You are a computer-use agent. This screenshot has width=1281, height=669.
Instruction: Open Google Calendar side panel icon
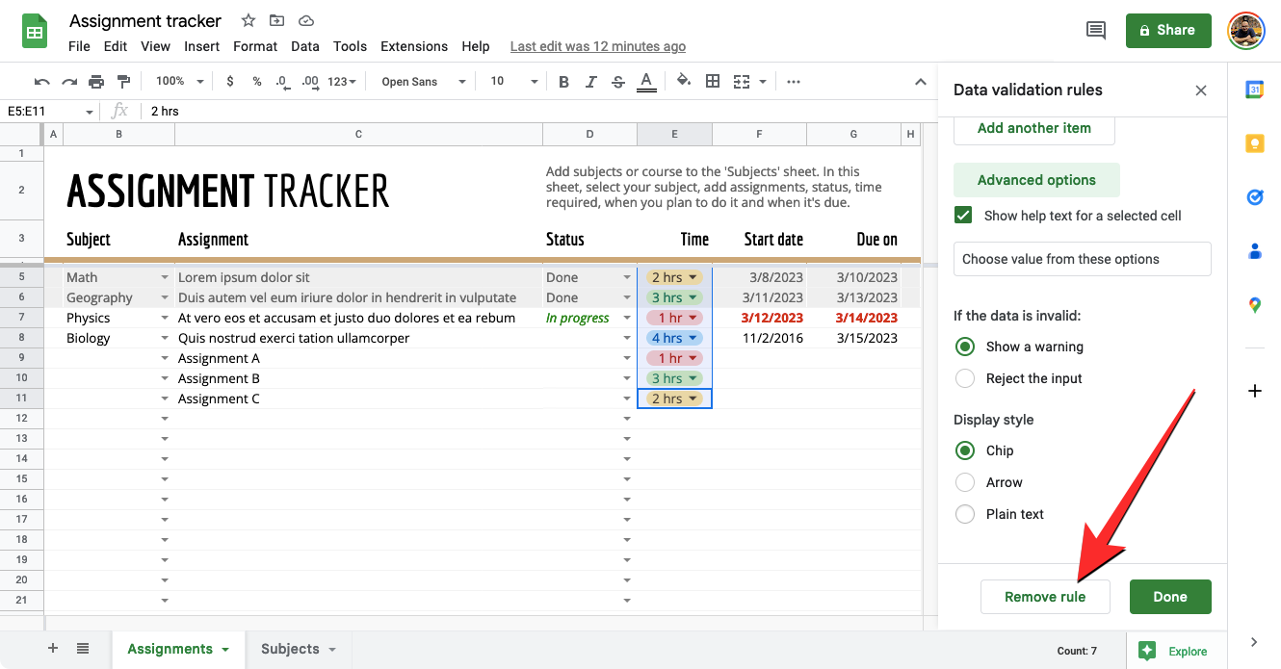1254,90
